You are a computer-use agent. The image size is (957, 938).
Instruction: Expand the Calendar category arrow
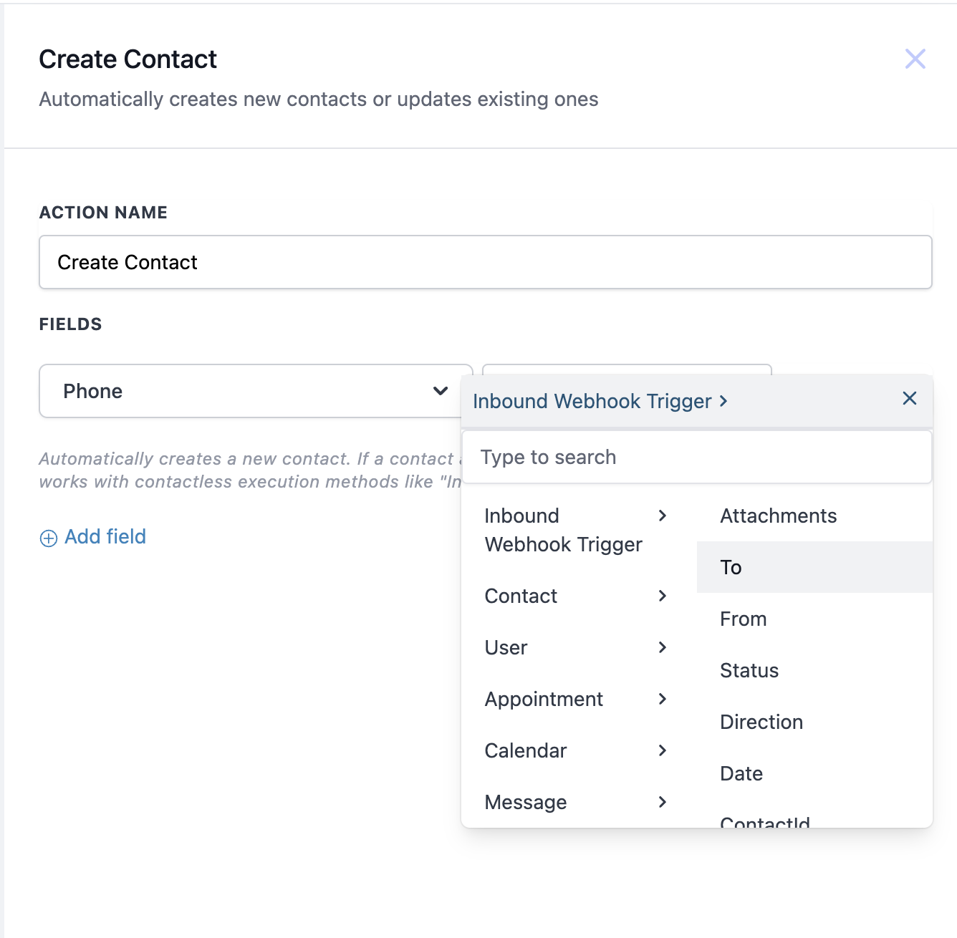662,750
